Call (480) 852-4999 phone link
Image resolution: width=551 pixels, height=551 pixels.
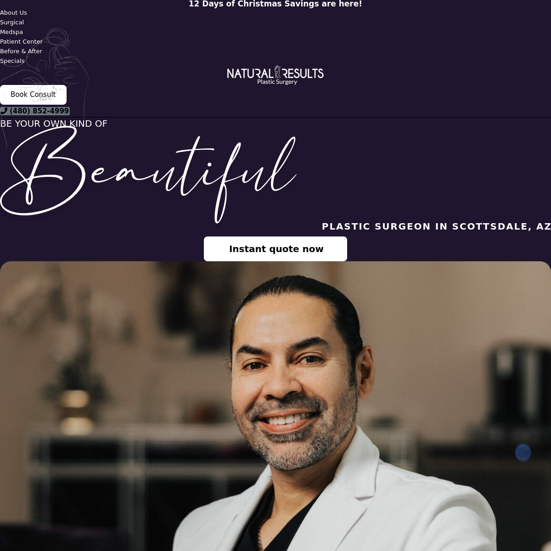[x=35, y=111]
